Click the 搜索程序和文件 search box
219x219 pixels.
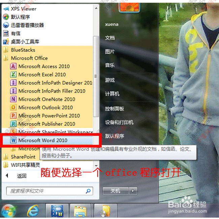(x=50, y=191)
